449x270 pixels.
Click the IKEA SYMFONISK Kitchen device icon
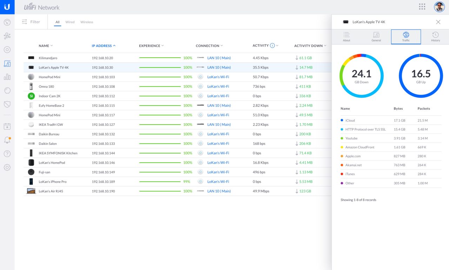click(x=31, y=153)
